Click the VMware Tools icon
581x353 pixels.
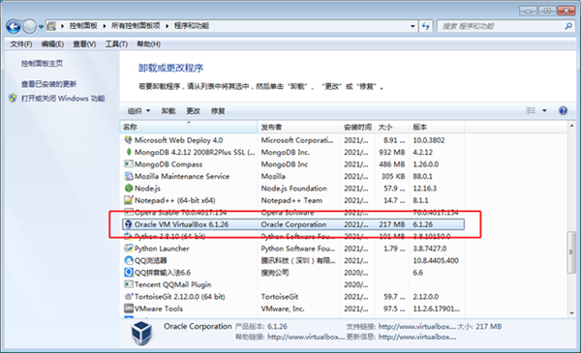(128, 309)
